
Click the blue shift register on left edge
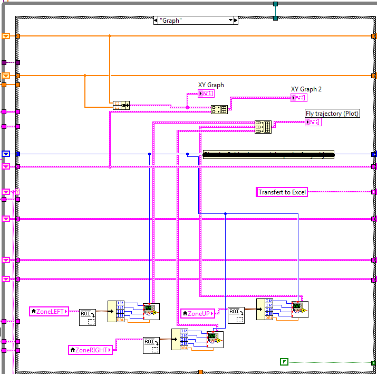coord(6,154)
